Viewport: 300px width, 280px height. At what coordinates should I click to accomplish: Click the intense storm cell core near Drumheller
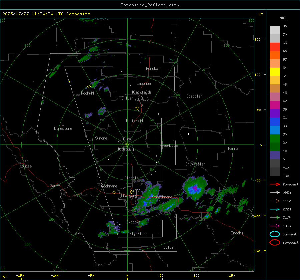195,189
